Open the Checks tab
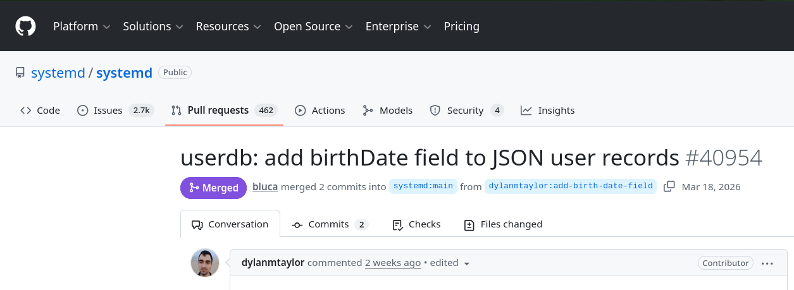The image size is (794, 290). (x=416, y=224)
